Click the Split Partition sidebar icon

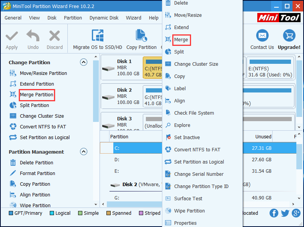point(13,105)
